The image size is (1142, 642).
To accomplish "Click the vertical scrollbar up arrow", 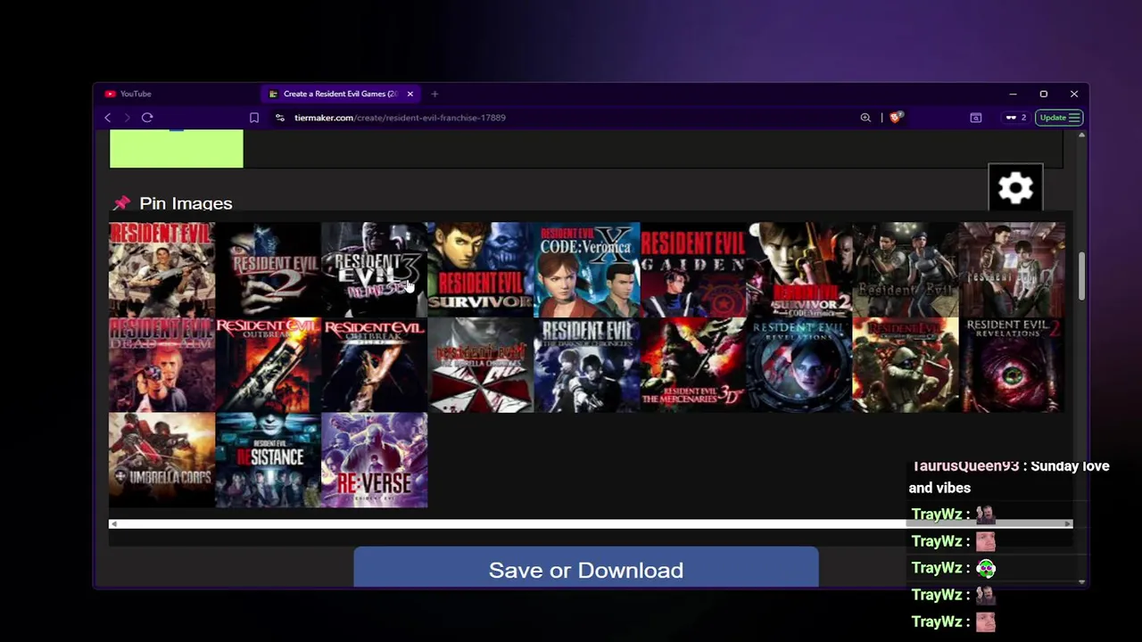I will click(1081, 135).
